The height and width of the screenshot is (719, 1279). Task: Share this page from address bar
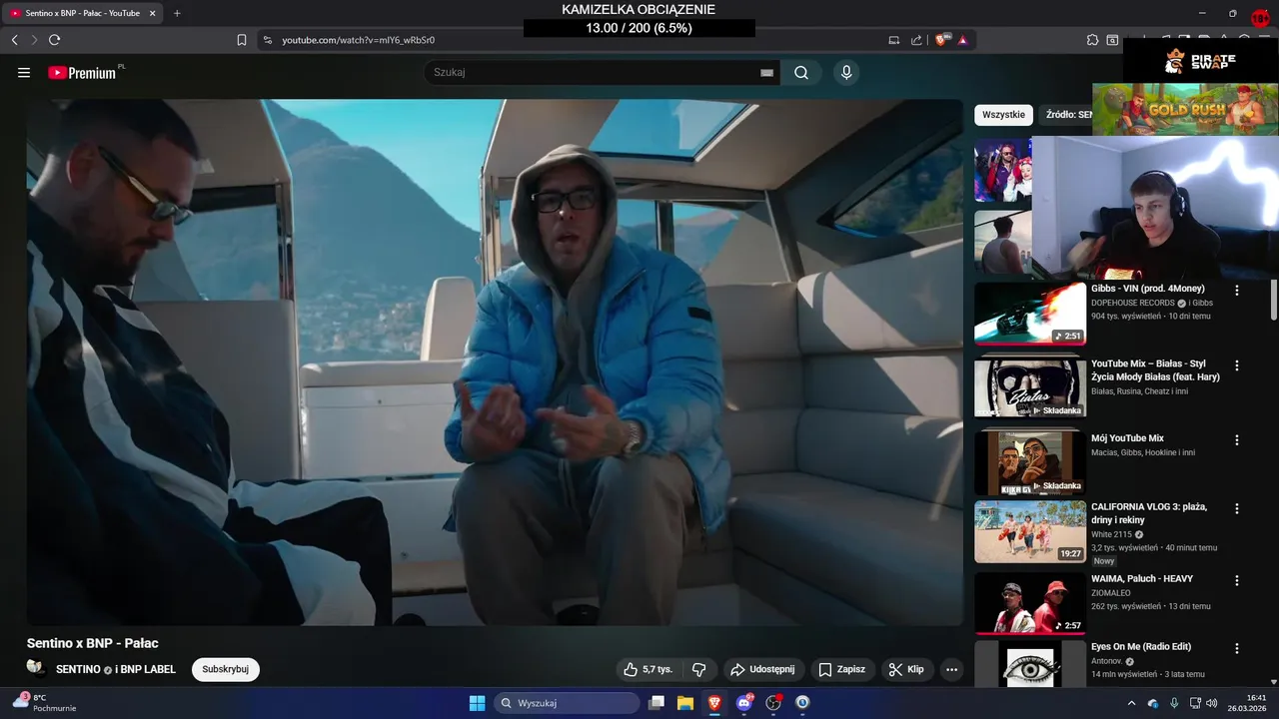[x=916, y=40]
